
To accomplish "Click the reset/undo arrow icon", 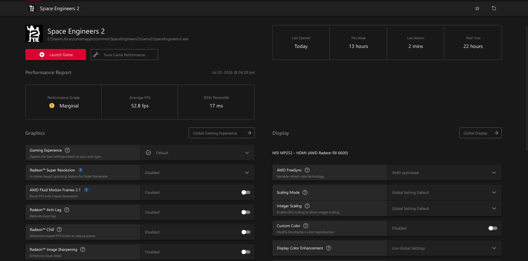I will pyautogui.click(x=494, y=8).
